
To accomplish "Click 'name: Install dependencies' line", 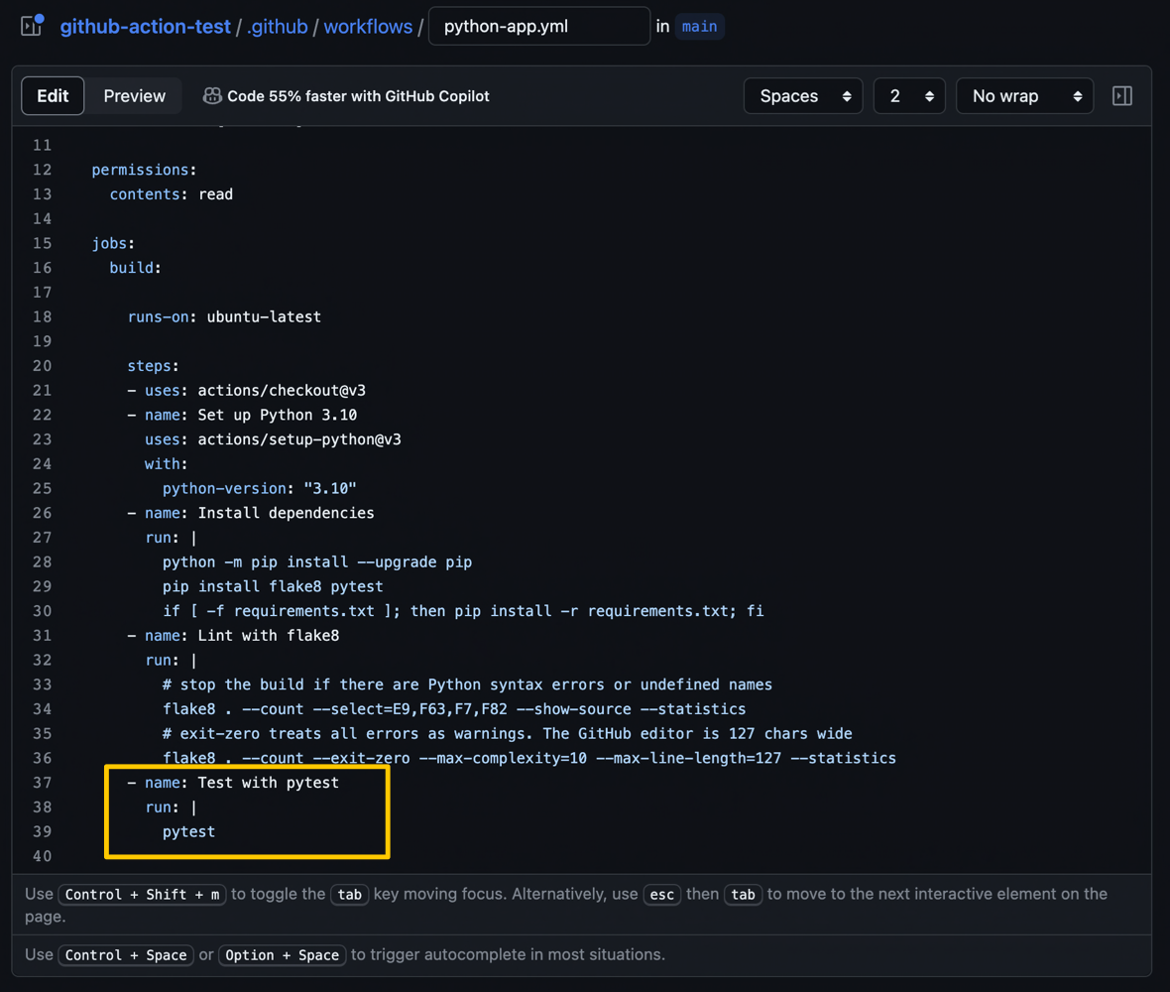I will (x=251, y=513).
